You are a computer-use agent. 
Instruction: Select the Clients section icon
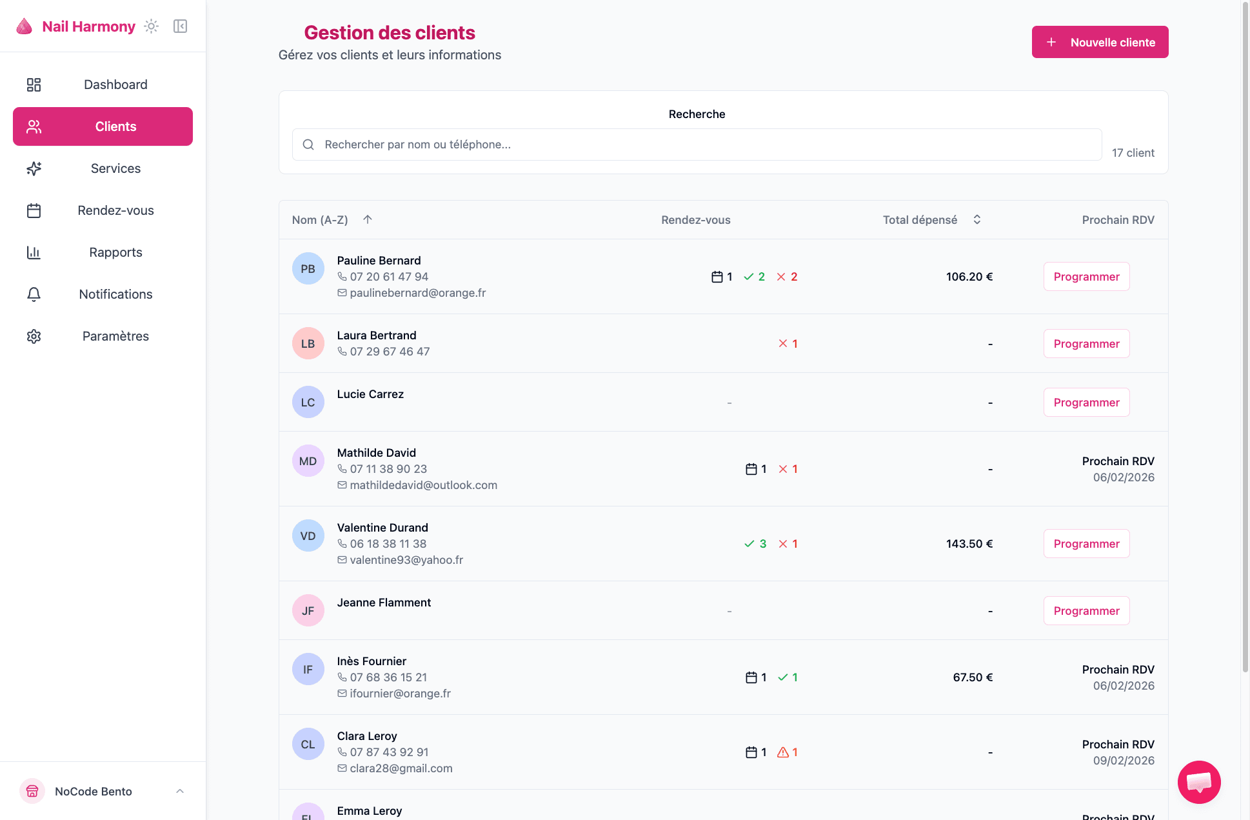pos(34,126)
